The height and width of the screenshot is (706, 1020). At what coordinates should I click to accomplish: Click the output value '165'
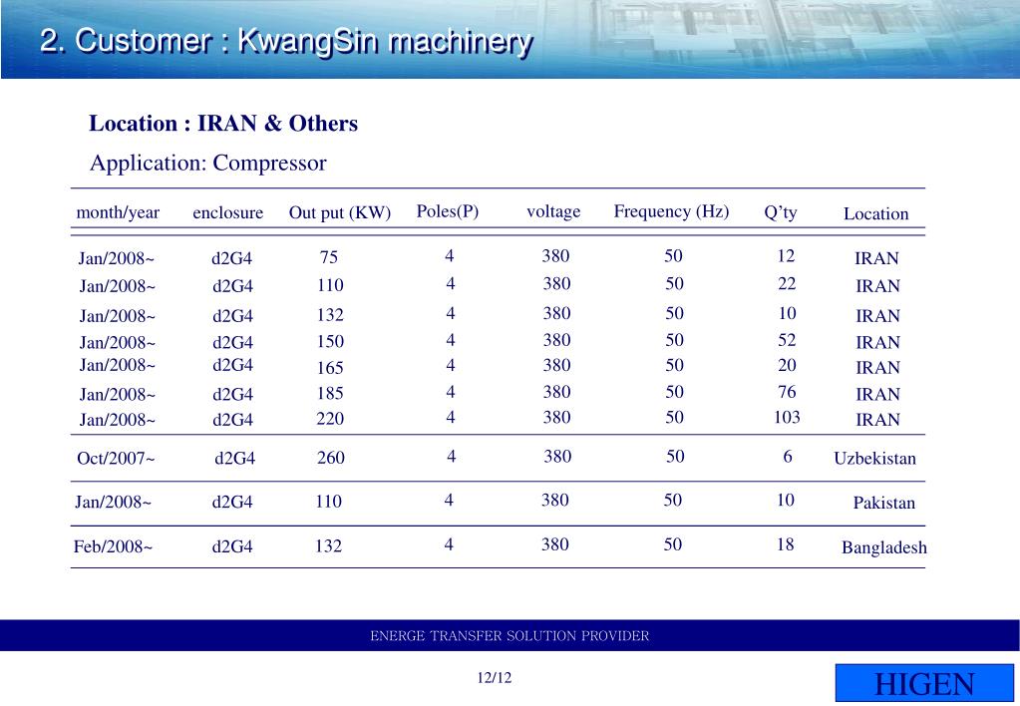tap(330, 368)
